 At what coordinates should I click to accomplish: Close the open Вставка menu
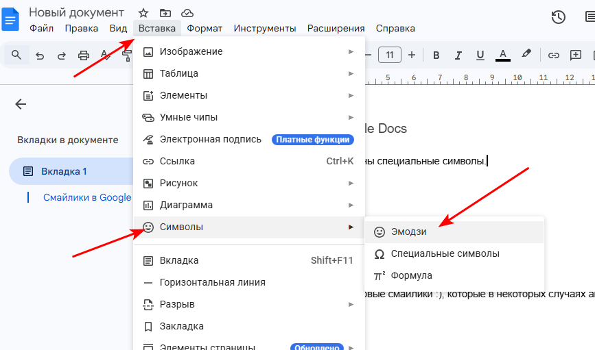(x=156, y=28)
